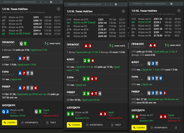Click the blue J card in left window showdown
Image resolution: width=184 pixels, height=133 pixels.
point(8,111)
